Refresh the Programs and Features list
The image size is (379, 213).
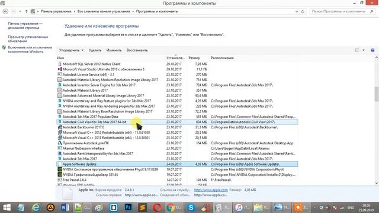click(303, 11)
